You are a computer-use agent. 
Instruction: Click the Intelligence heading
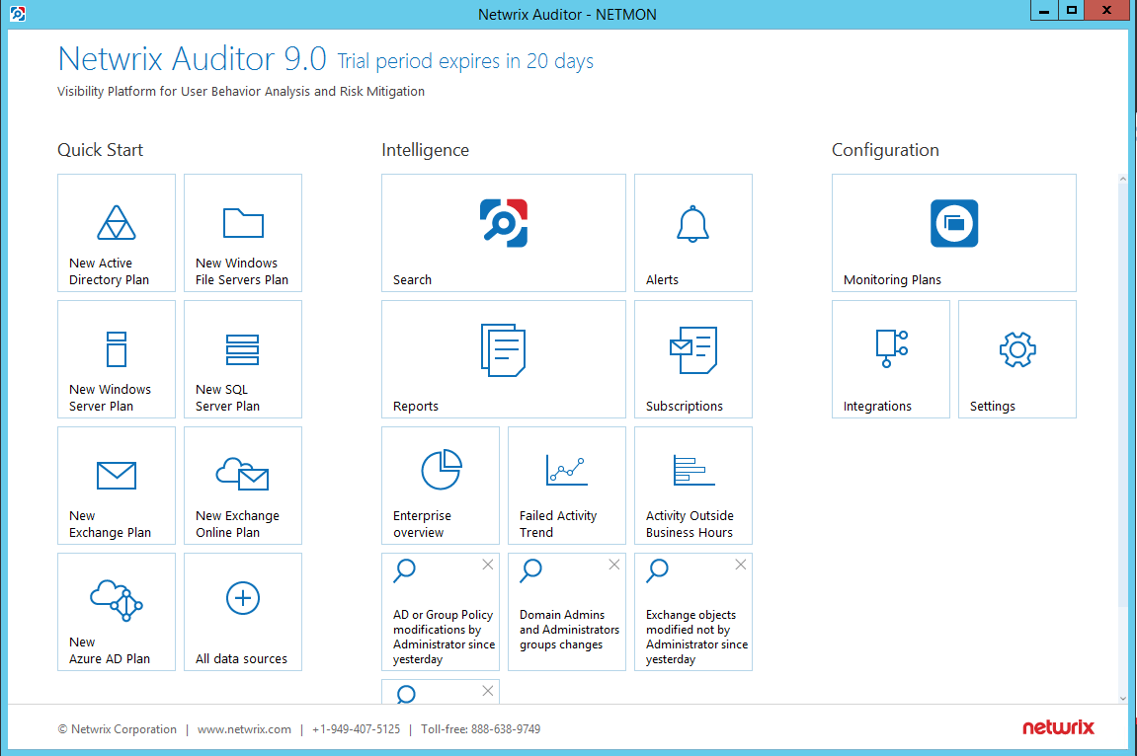tap(425, 150)
